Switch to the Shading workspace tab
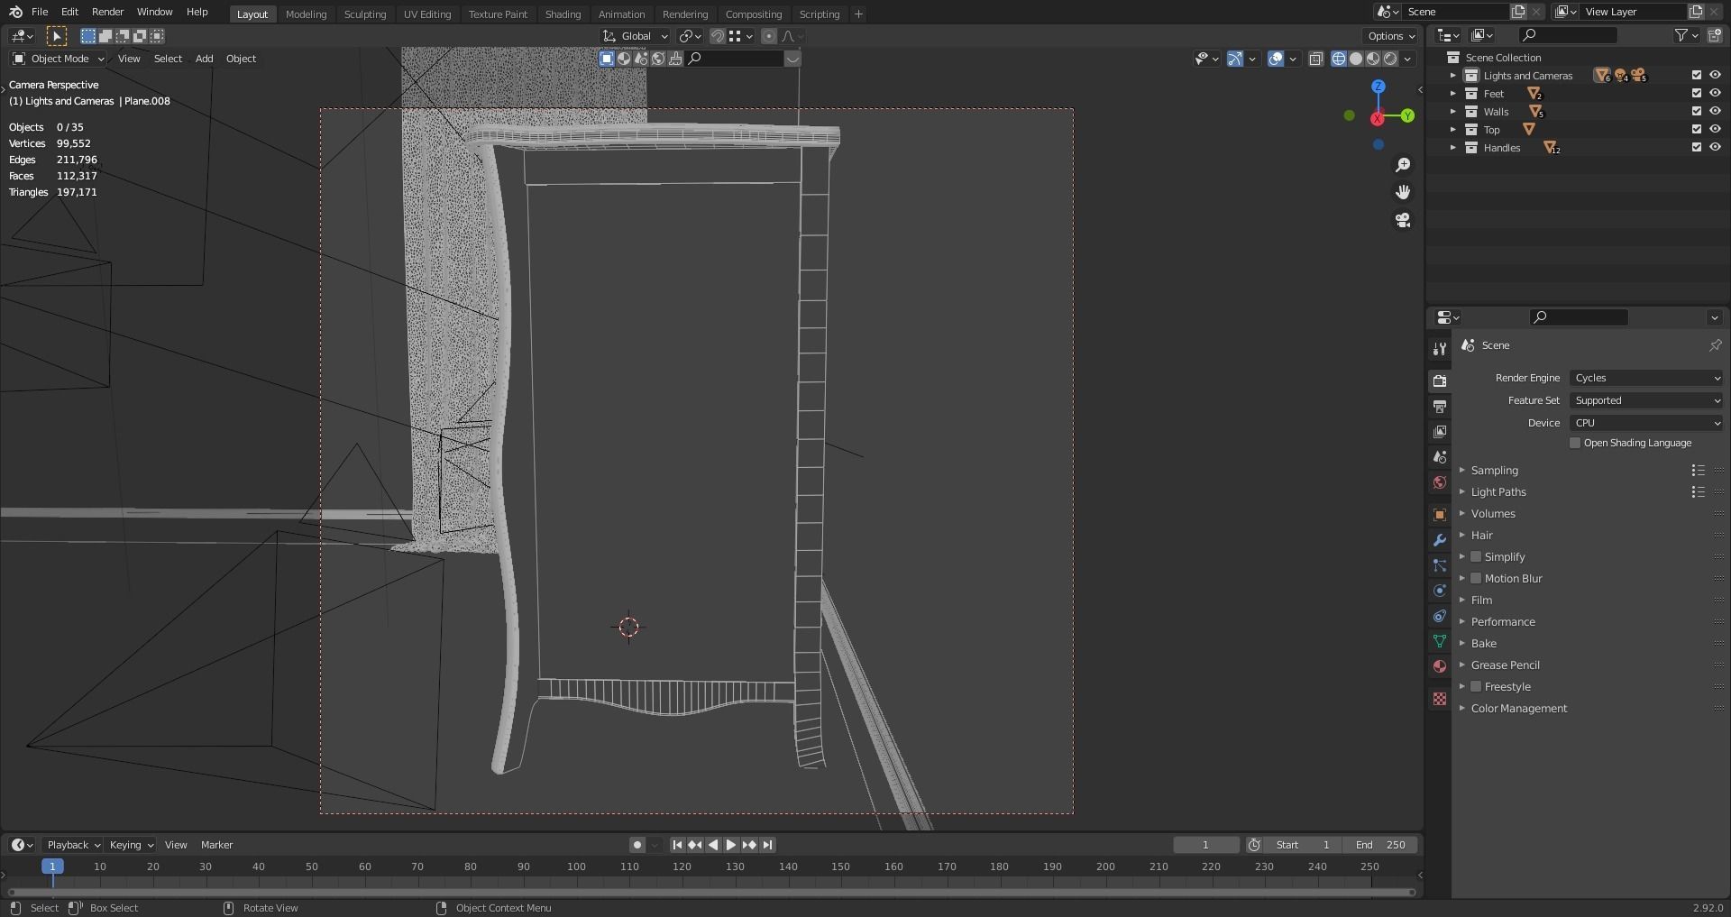The image size is (1731, 917). pyautogui.click(x=563, y=14)
